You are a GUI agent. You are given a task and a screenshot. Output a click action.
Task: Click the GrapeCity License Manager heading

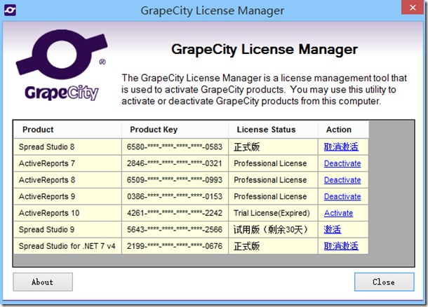(x=265, y=49)
